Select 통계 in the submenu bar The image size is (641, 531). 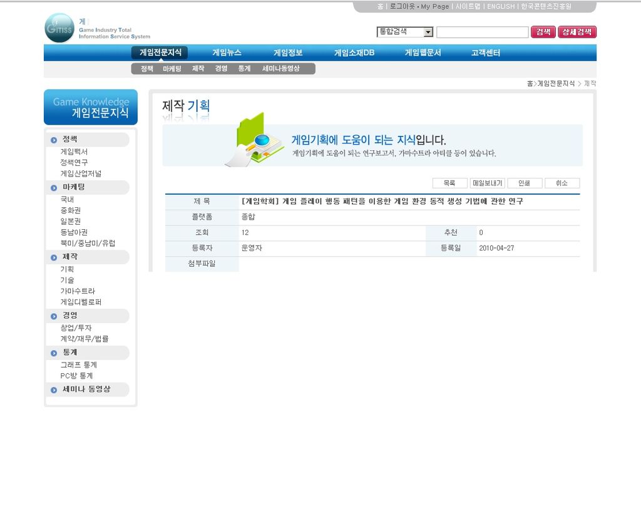point(245,69)
